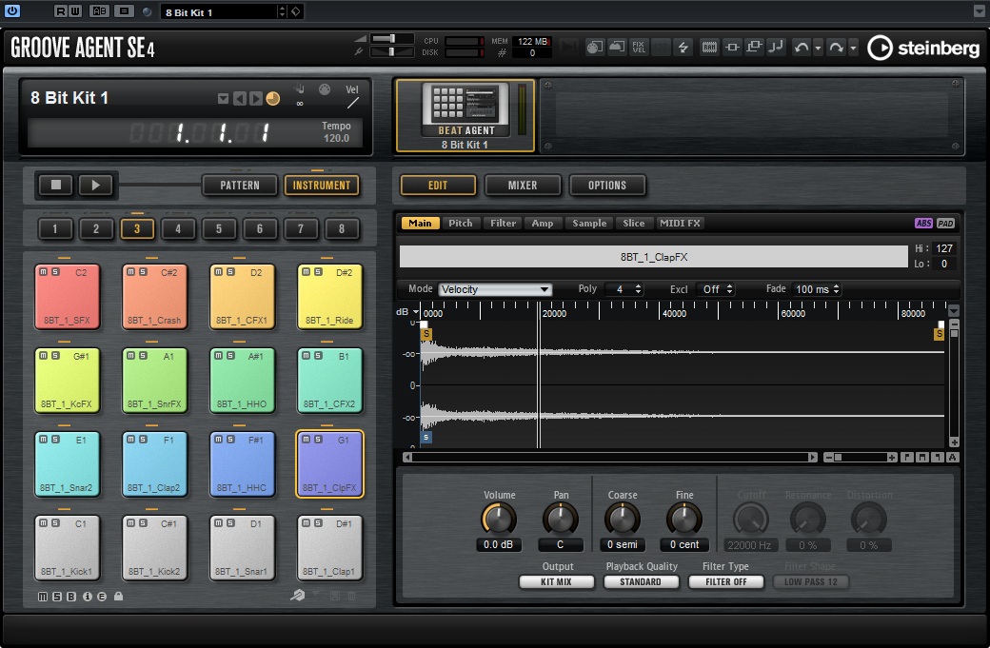The image size is (990, 648).
Task: Open the undo history dropdown arrow
Action: click(818, 48)
